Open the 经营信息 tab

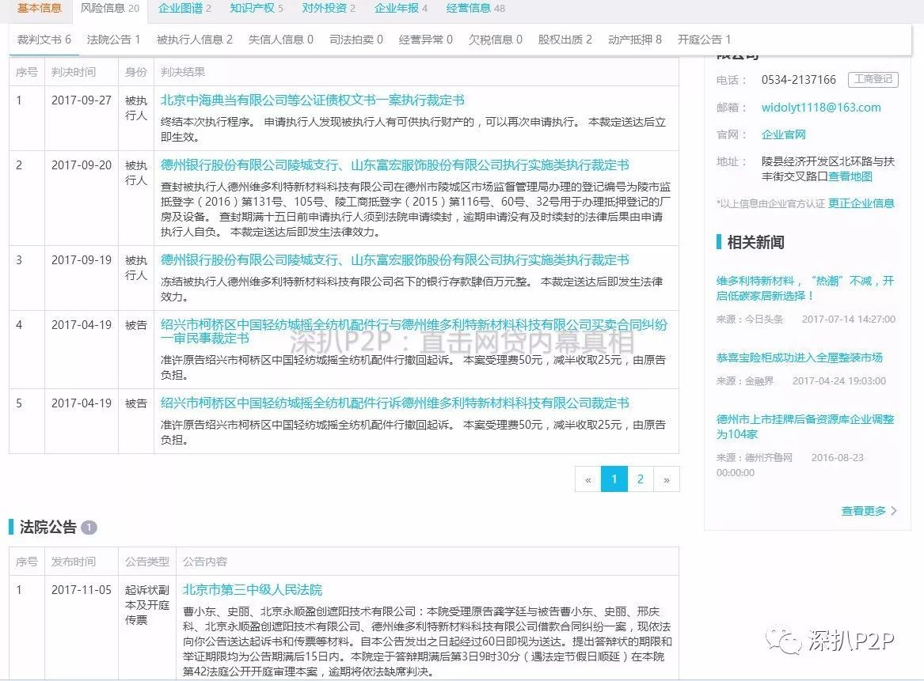click(x=475, y=9)
